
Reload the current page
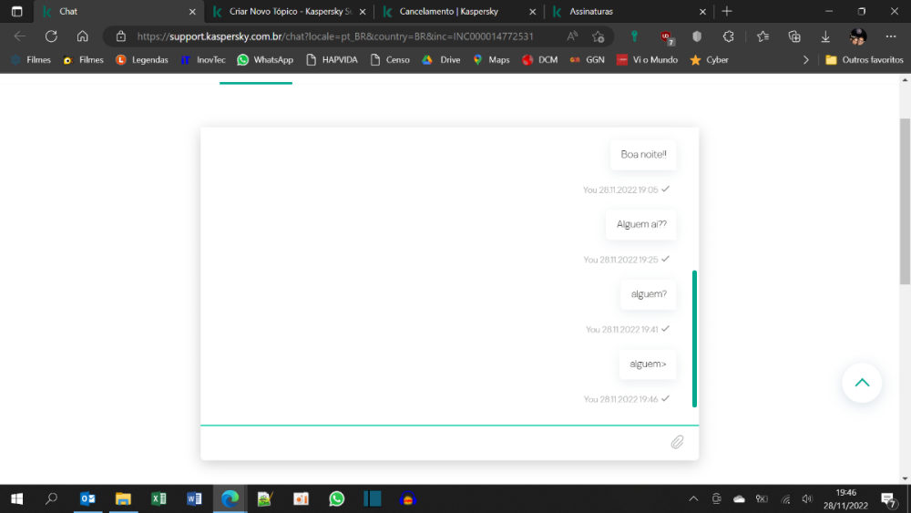coord(52,36)
